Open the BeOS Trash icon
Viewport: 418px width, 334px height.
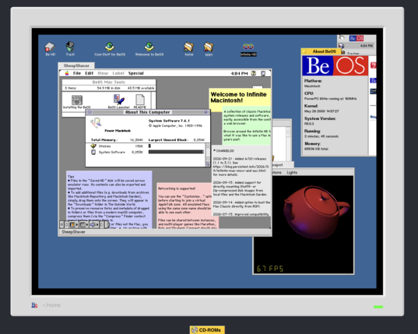[x=70, y=47]
